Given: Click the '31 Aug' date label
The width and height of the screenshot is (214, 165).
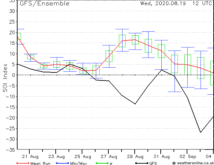Looking at the screenshot, I should 161,157.
